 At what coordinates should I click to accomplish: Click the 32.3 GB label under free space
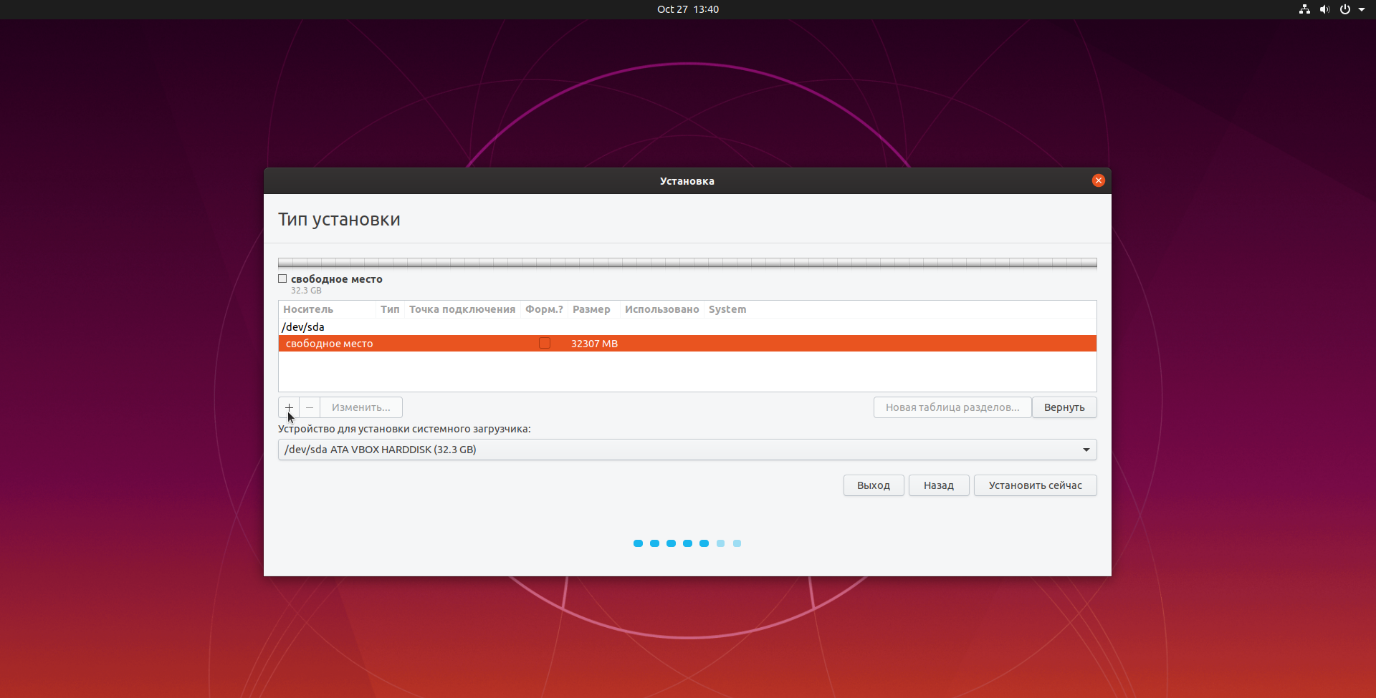(x=306, y=291)
